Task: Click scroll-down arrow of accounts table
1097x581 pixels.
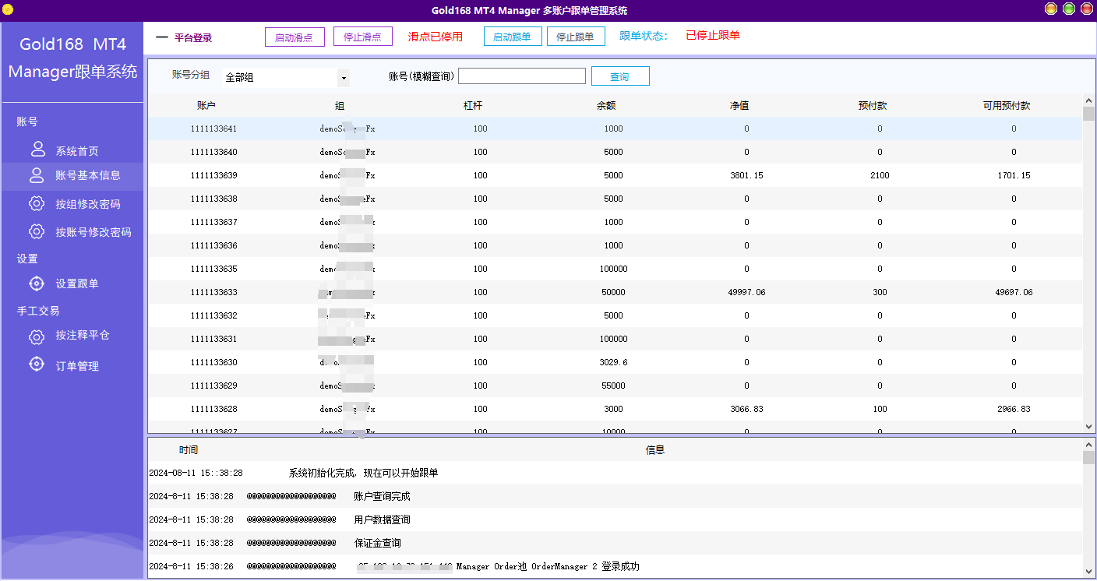Action: [1088, 427]
